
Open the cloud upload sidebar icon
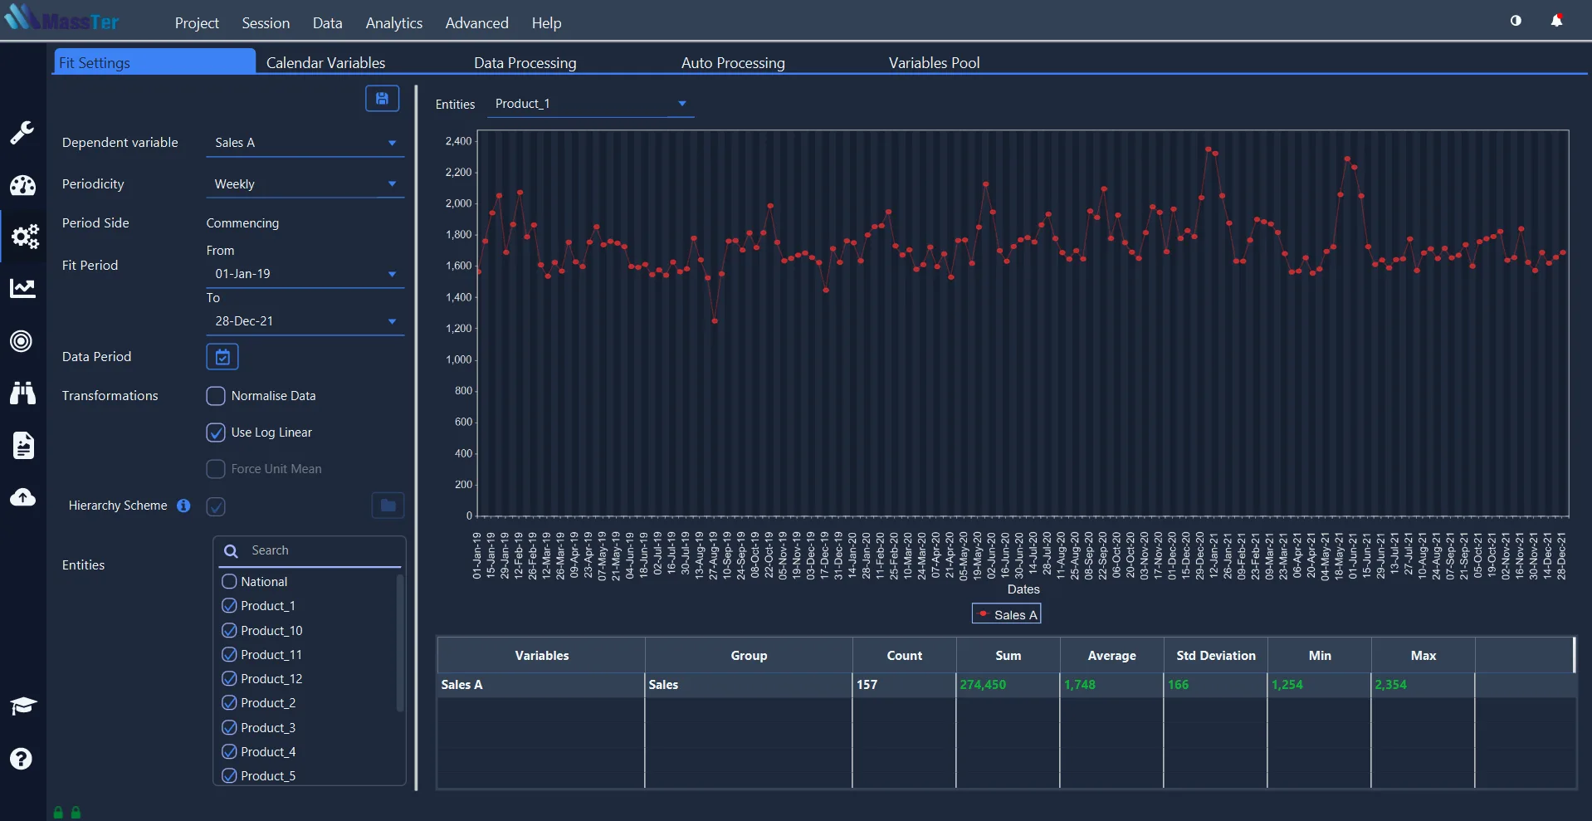point(22,497)
